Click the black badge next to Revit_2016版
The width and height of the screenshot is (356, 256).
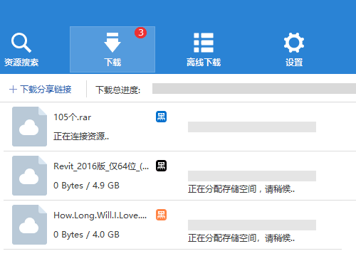coord(161,166)
